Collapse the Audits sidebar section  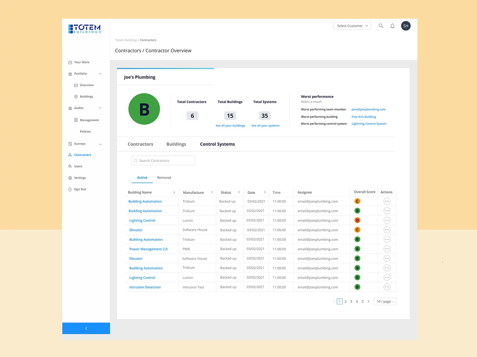click(x=100, y=108)
